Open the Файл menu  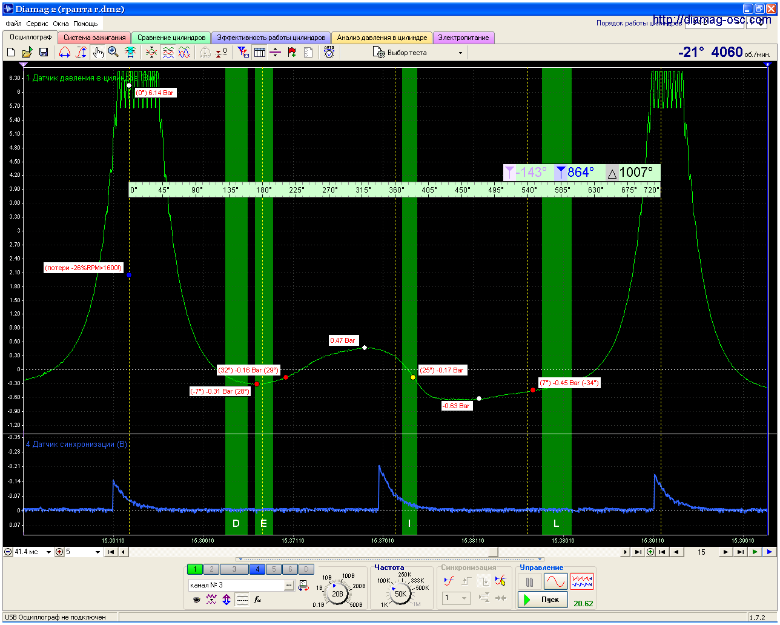[x=13, y=24]
